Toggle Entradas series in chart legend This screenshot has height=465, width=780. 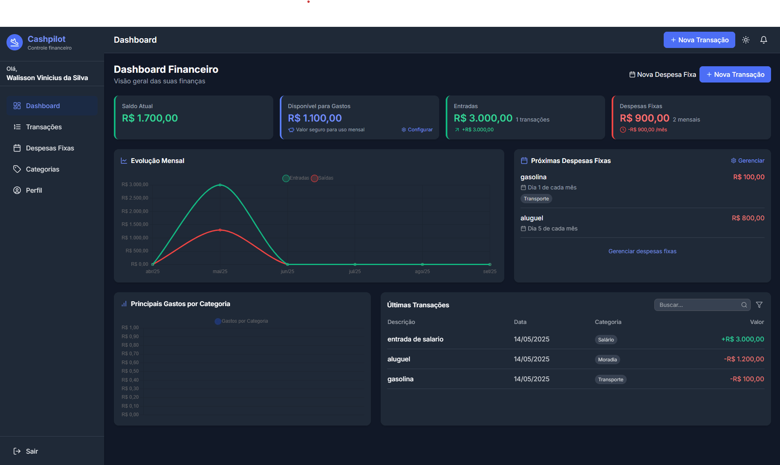(296, 178)
